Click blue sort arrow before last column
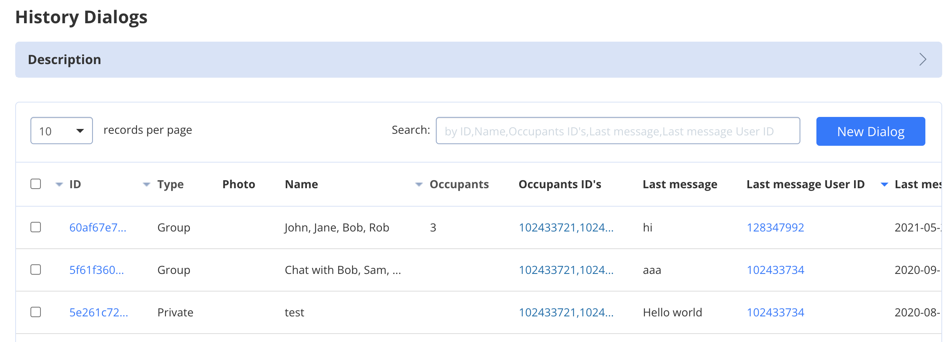 pos(885,185)
